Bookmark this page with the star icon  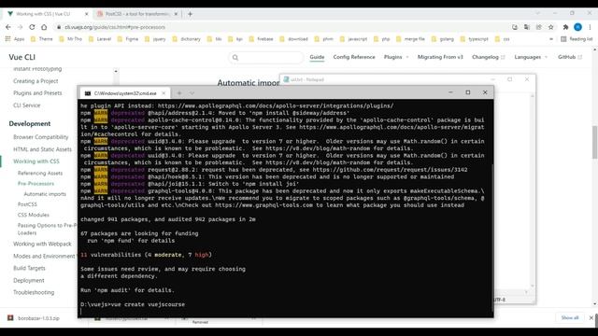pos(550,27)
